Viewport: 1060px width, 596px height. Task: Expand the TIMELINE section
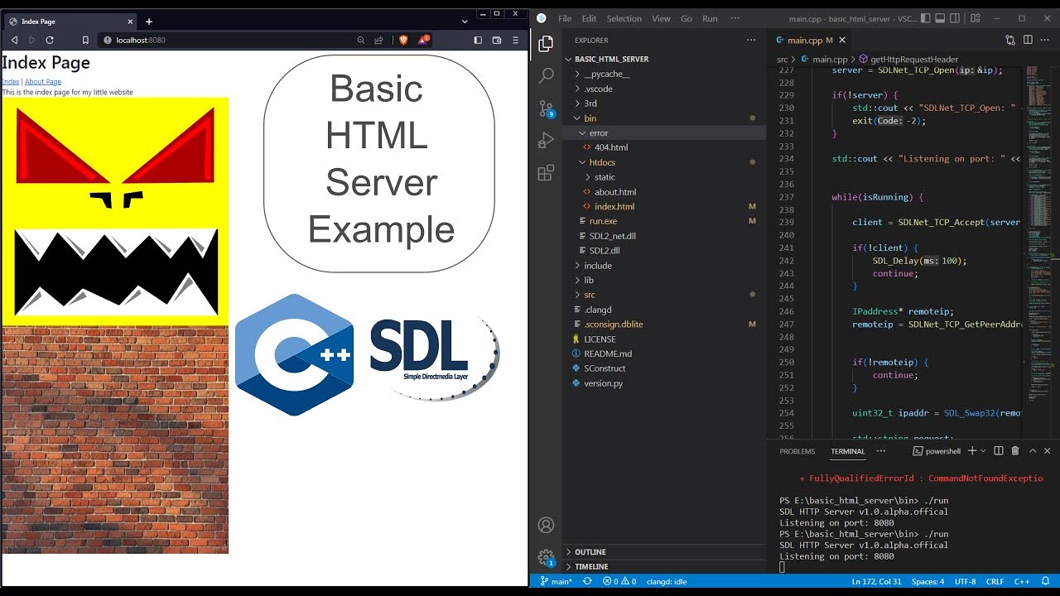[x=664, y=566]
